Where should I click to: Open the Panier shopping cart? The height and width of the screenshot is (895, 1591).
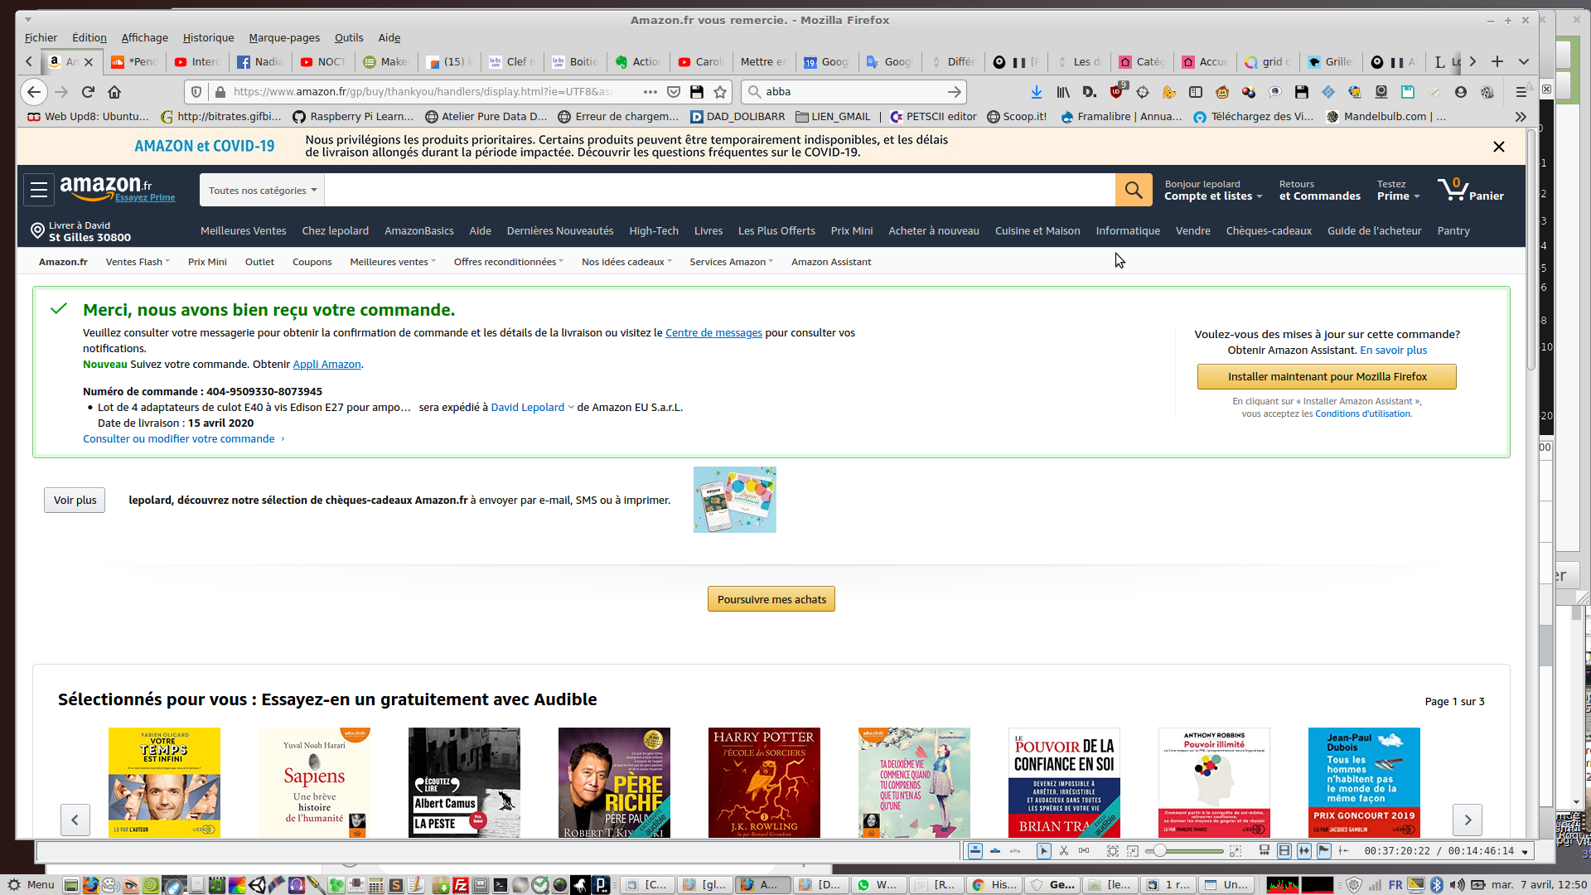1471,191
